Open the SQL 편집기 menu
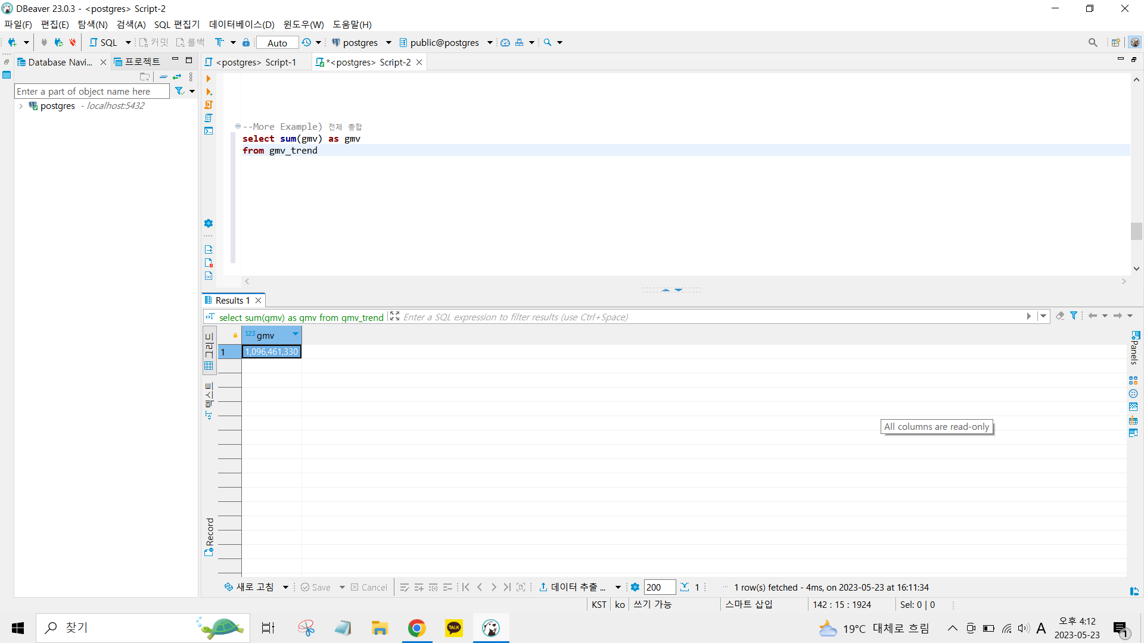1144x643 pixels. coord(177,24)
